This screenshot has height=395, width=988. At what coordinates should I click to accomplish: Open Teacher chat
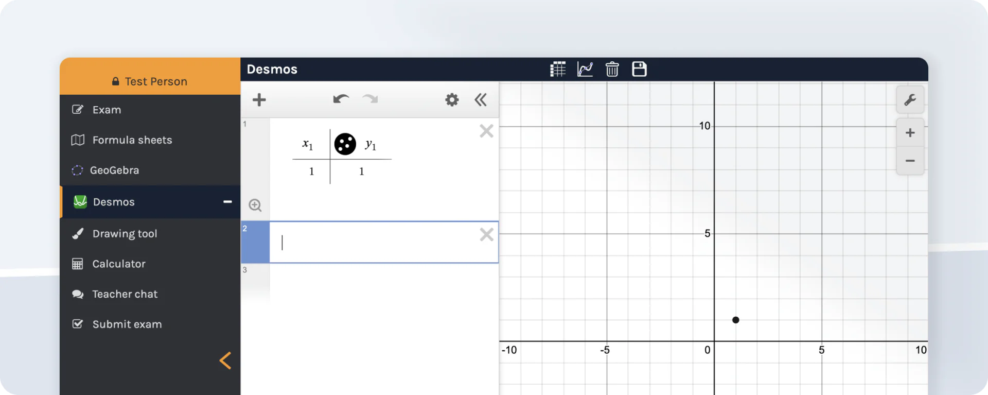[x=150, y=294]
